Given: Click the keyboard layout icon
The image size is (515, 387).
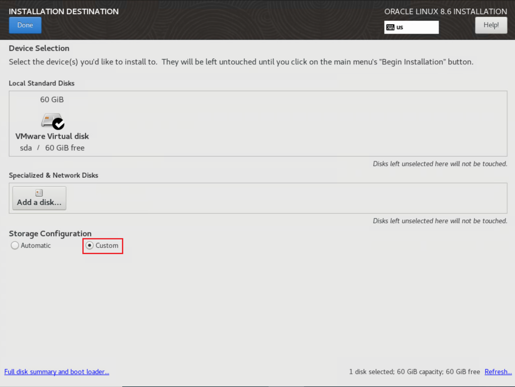Looking at the screenshot, I should [x=390, y=27].
